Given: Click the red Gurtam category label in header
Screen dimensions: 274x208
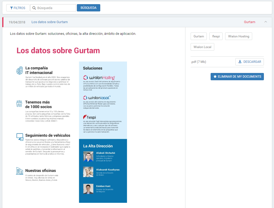Looking at the screenshot, I should point(249,22).
